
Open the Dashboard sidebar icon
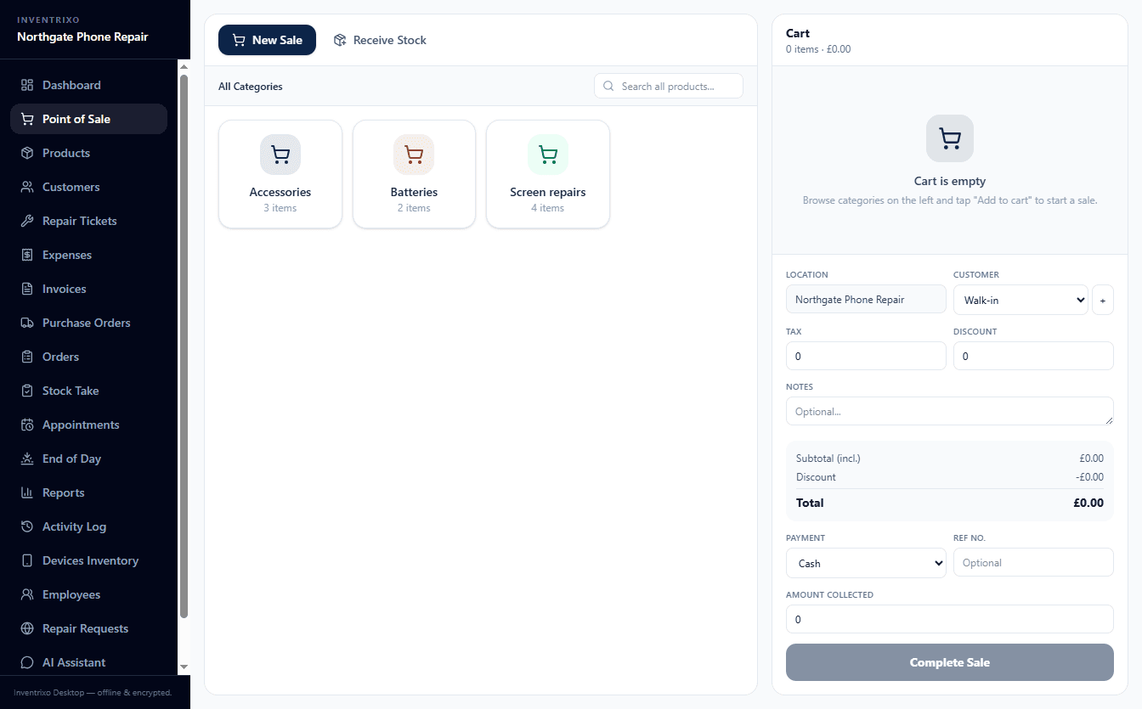pos(27,85)
